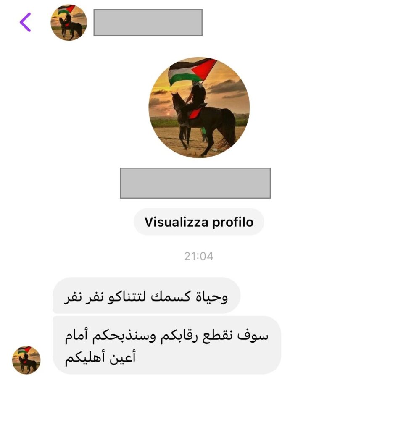
Task: Click the word "profilo" in the profile button
Action: pos(233,223)
